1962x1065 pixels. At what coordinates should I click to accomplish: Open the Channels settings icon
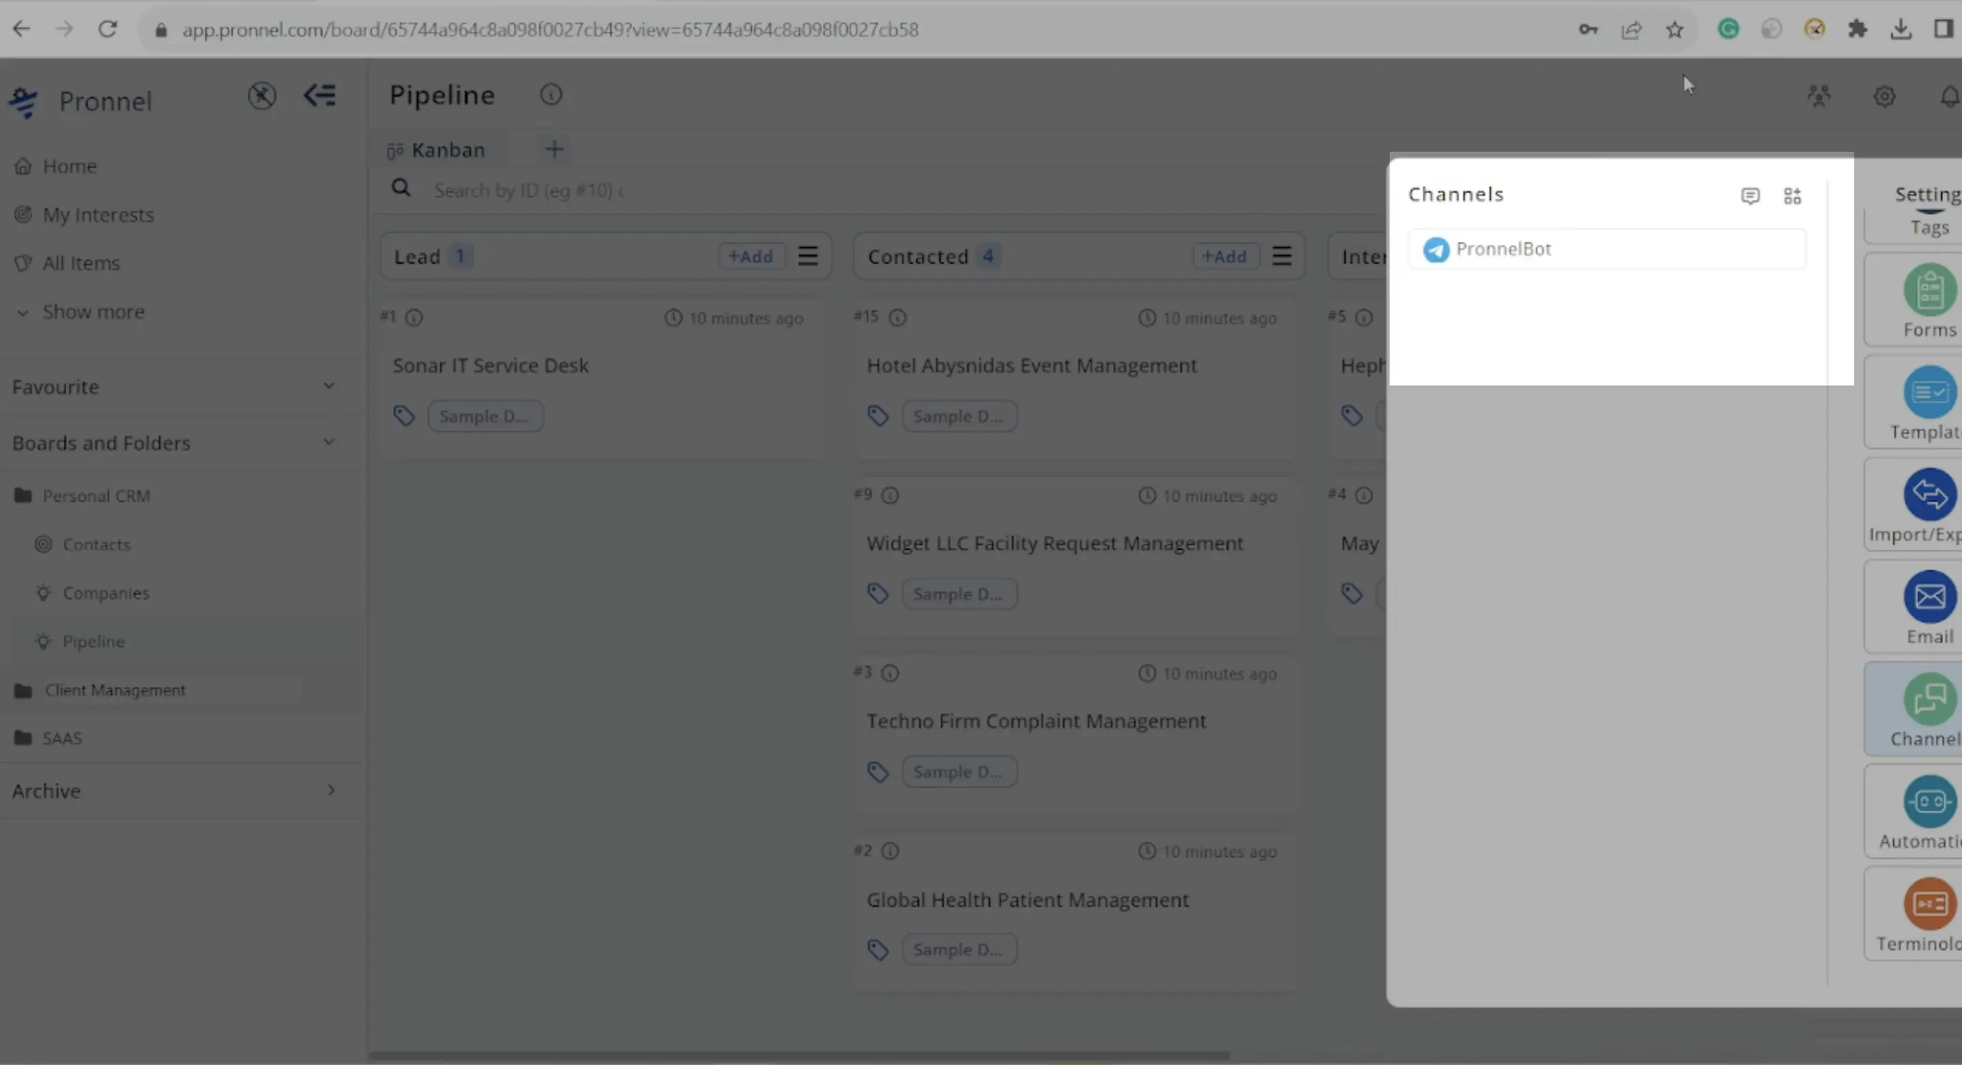pyautogui.click(x=1928, y=699)
